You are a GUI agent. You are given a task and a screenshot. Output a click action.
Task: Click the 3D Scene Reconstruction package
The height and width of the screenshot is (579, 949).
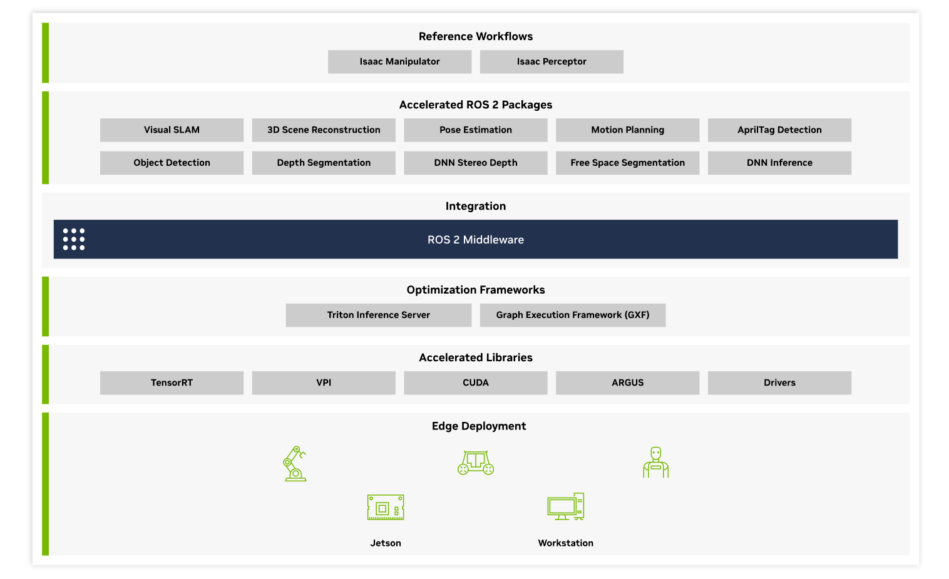point(324,130)
